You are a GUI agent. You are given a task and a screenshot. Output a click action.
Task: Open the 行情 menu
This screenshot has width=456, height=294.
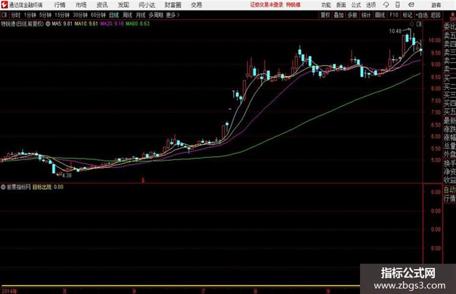[x=60, y=5]
